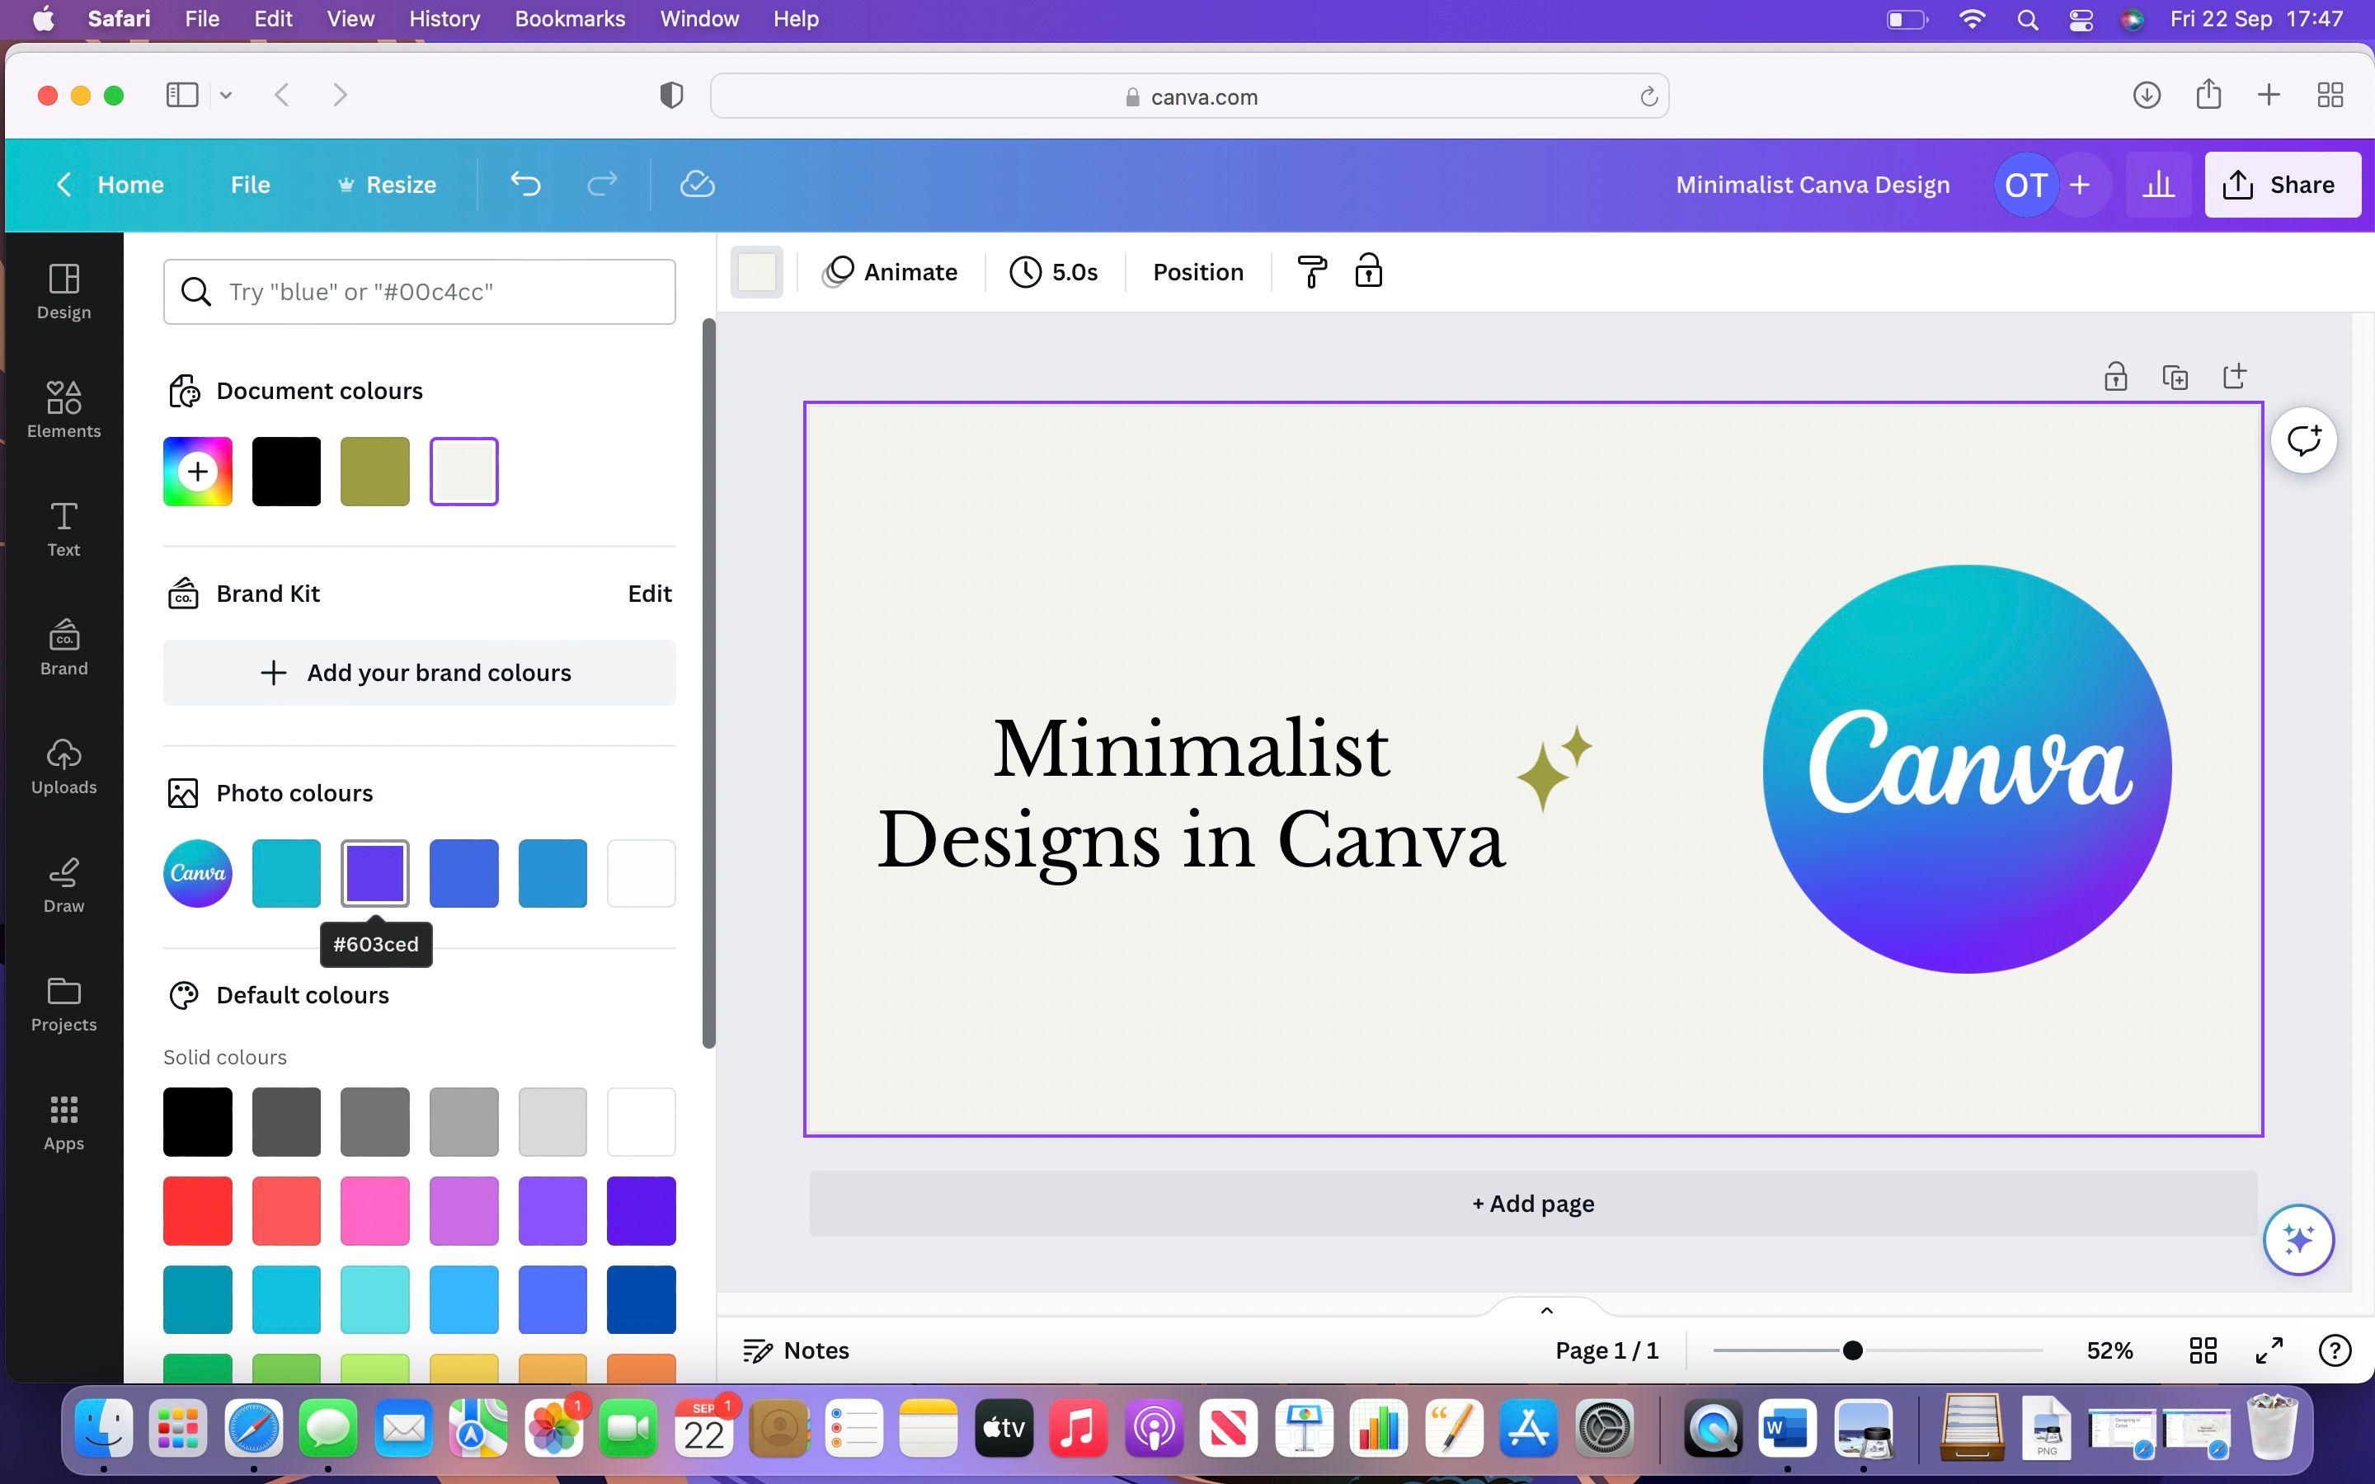Viewport: 2375px width, 1484px height.
Task: Open Safari's tab group dropdown chevron
Action: [226, 94]
